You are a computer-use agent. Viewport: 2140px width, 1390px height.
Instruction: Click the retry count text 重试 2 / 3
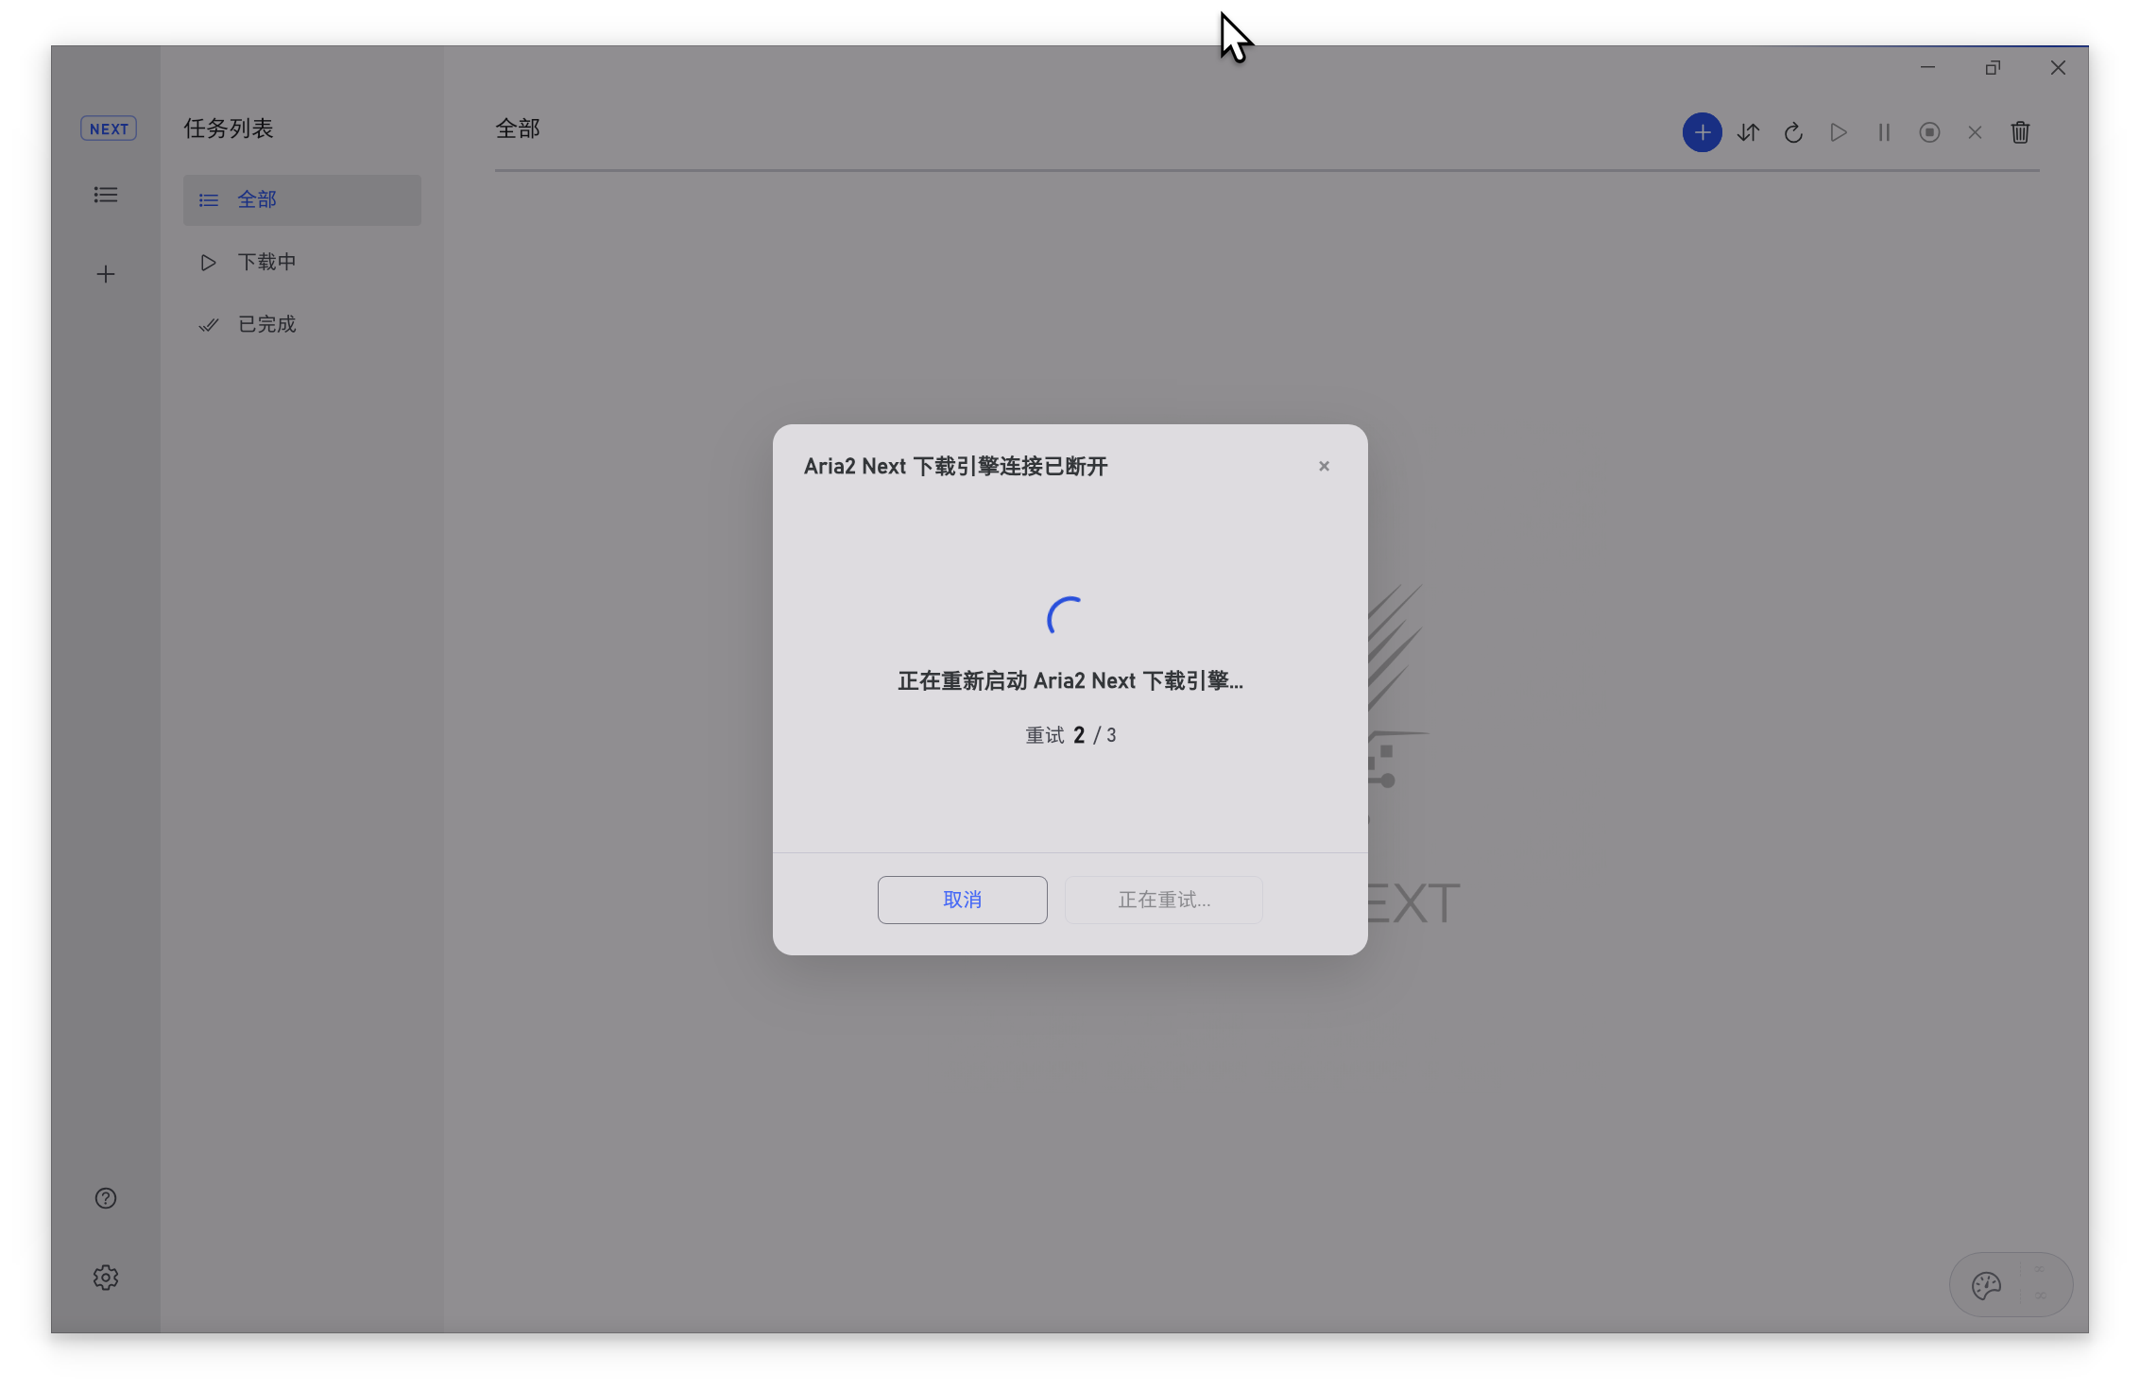1070,735
